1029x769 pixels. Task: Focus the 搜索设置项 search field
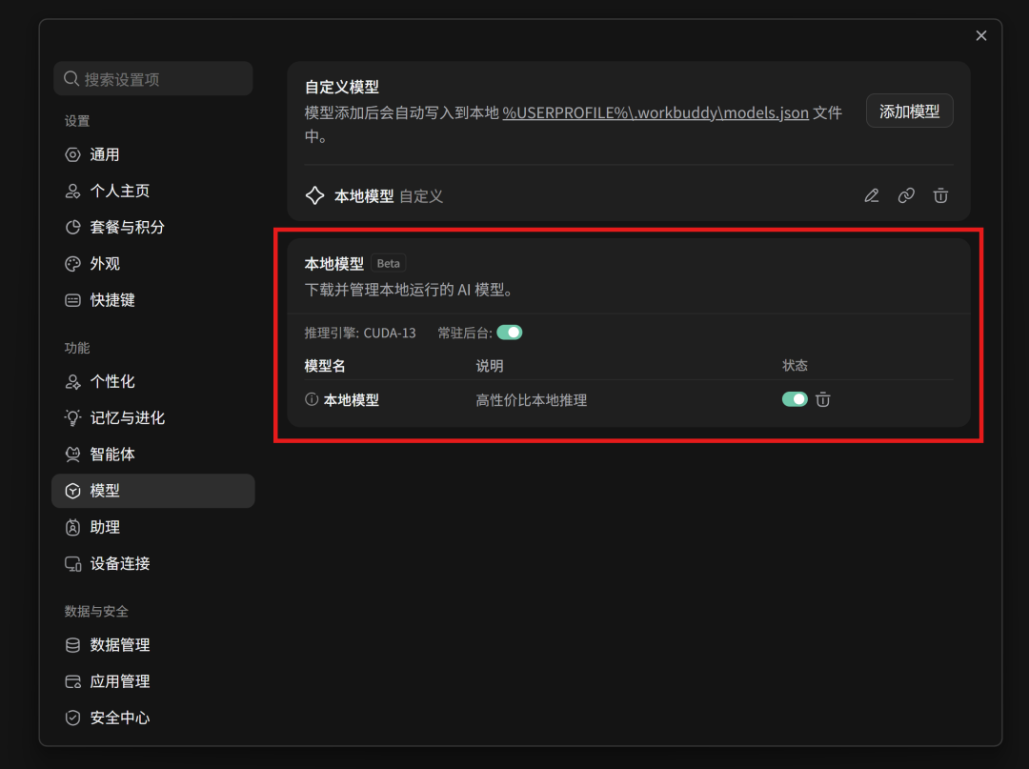click(152, 79)
